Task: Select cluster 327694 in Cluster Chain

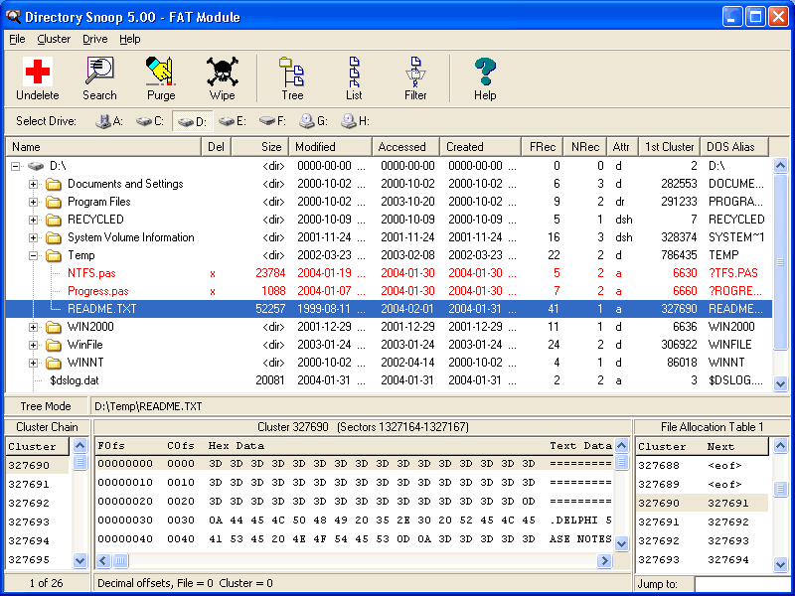Action: [29, 540]
